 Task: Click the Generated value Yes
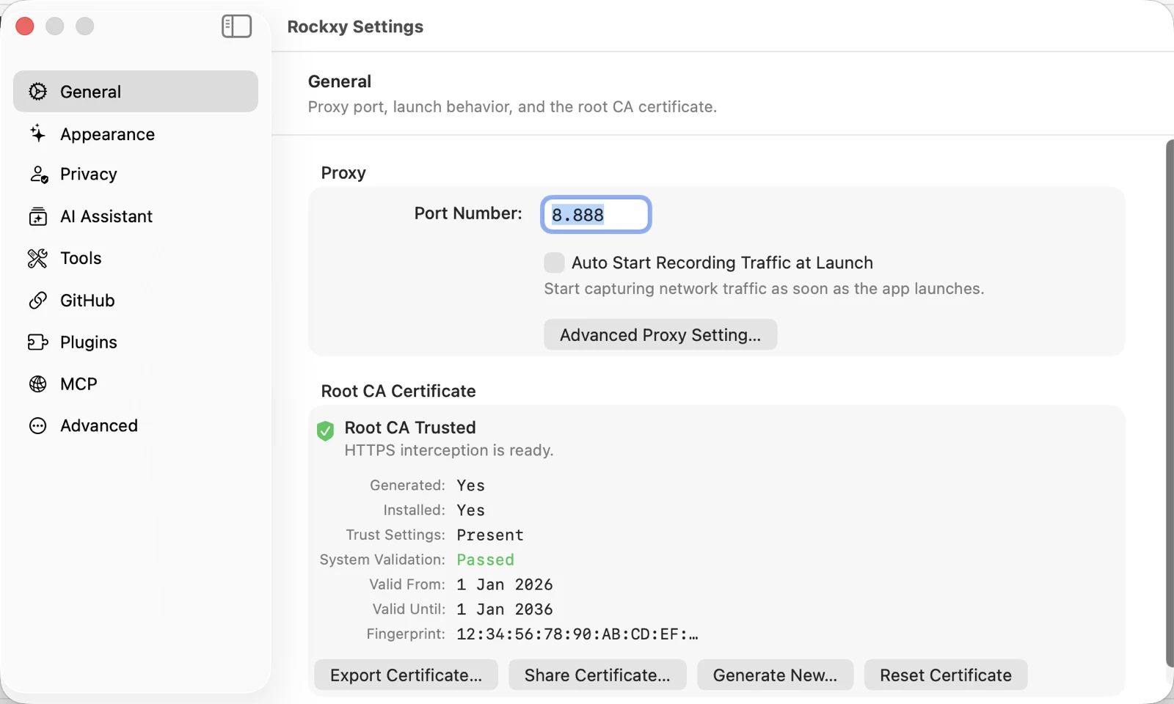click(471, 485)
